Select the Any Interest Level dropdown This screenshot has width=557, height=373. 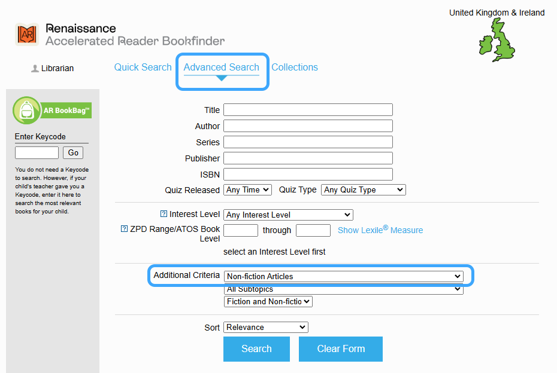point(288,215)
